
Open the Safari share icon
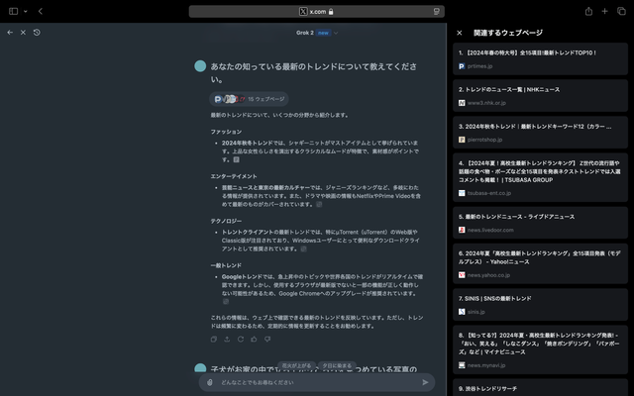[588, 11]
